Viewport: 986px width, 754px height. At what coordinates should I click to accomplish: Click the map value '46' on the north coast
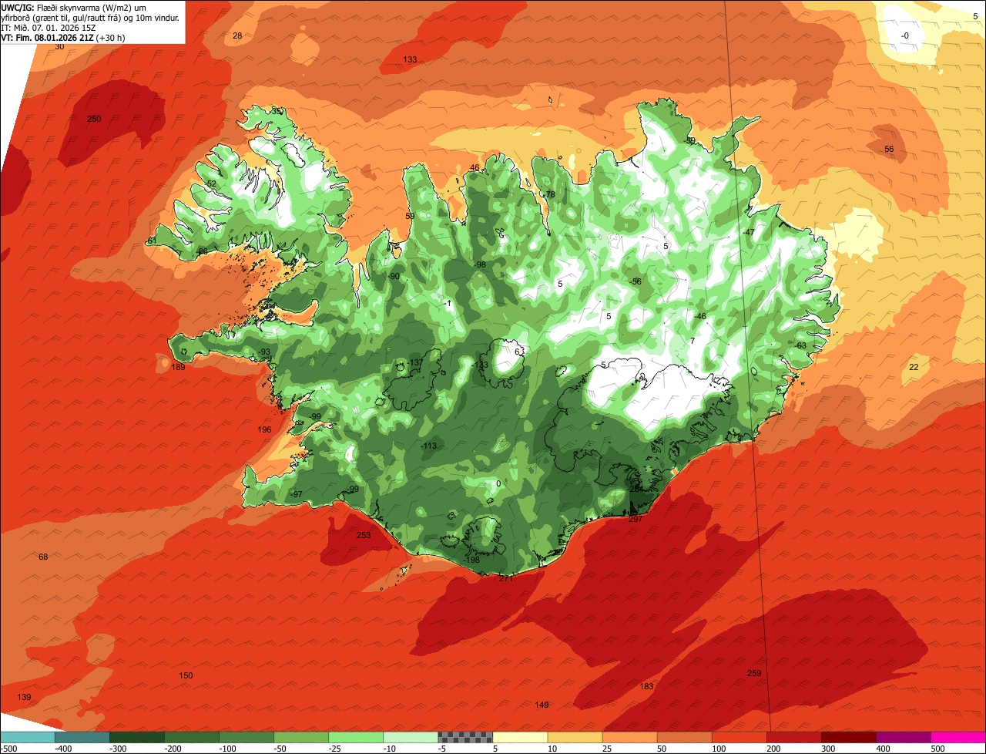click(x=475, y=167)
